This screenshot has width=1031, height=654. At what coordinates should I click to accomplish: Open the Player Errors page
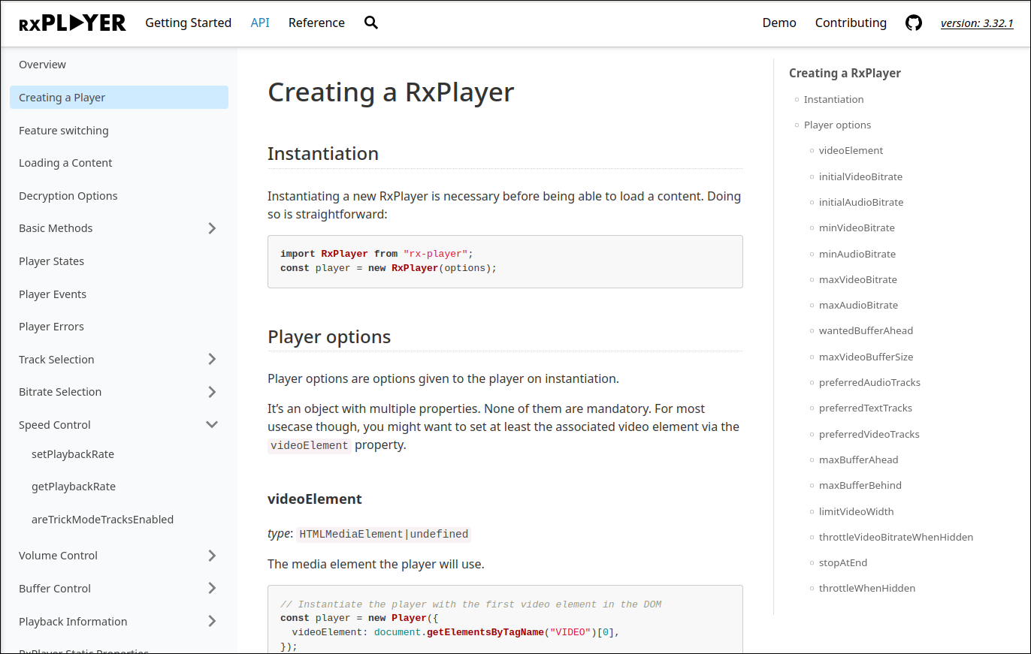pyautogui.click(x=51, y=327)
